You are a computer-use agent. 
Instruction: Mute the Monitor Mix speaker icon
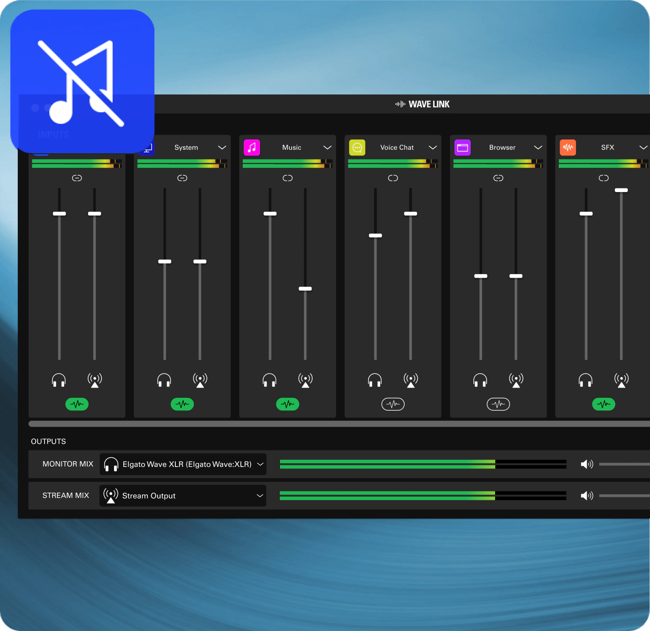click(587, 464)
